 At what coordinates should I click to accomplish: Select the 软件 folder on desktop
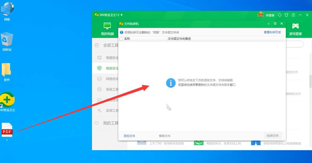[7, 72]
